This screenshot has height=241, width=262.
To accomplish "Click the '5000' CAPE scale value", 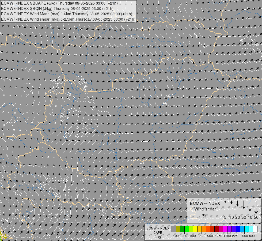I will click(253, 236).
